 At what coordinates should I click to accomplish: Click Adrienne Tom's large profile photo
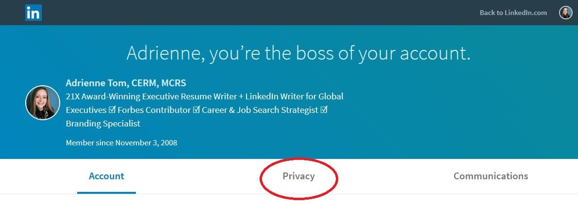coord(42,103)
